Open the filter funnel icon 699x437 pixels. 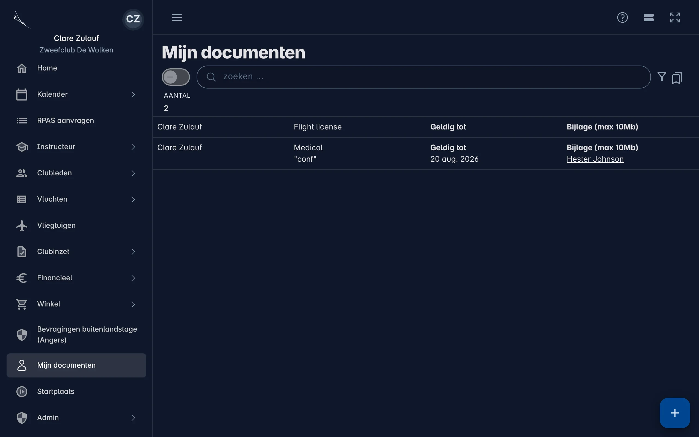[662, 76]
